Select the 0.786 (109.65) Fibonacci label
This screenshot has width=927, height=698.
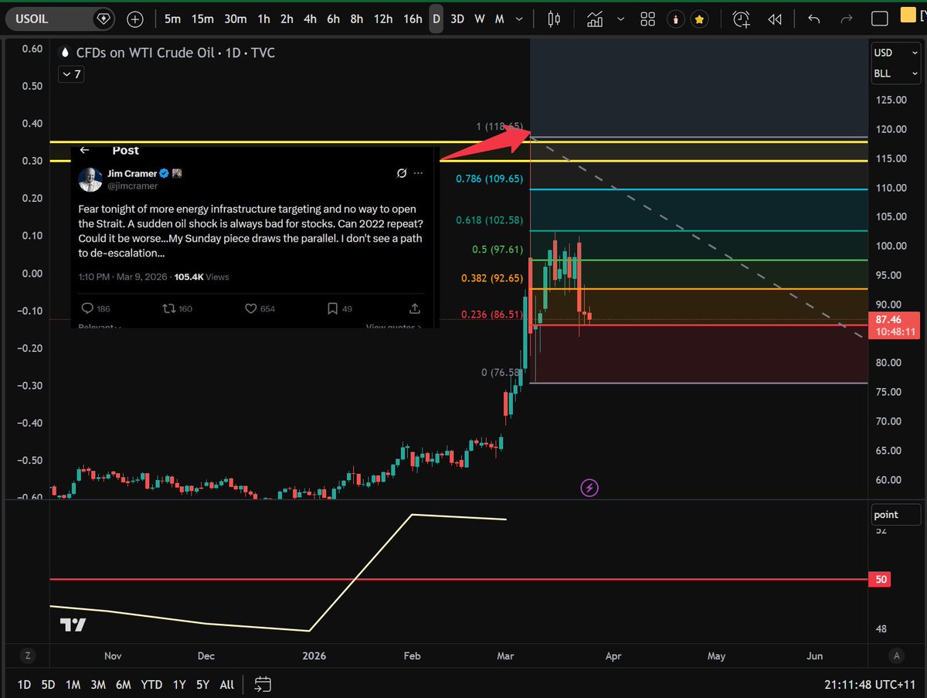coord(490,179)
